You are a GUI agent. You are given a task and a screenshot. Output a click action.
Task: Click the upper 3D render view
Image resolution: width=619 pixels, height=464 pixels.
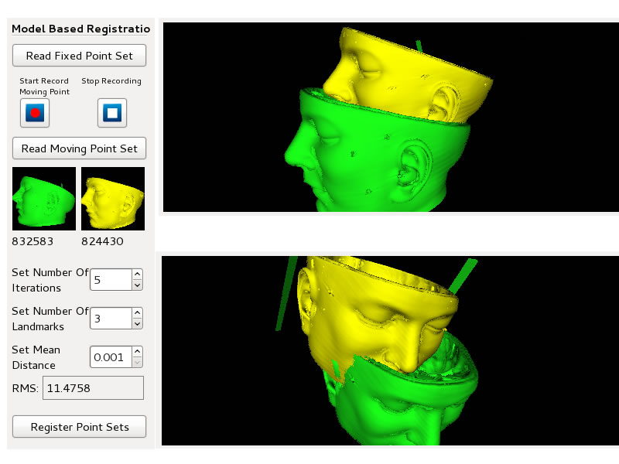(391, 118)
